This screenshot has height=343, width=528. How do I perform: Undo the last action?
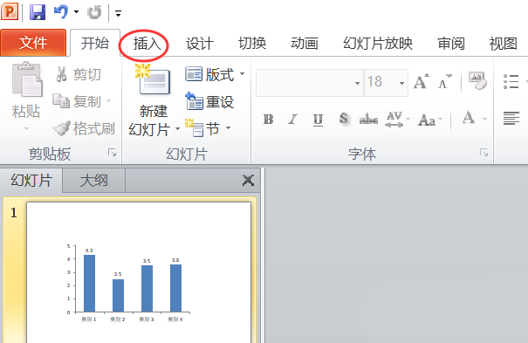tap(61, 12)
